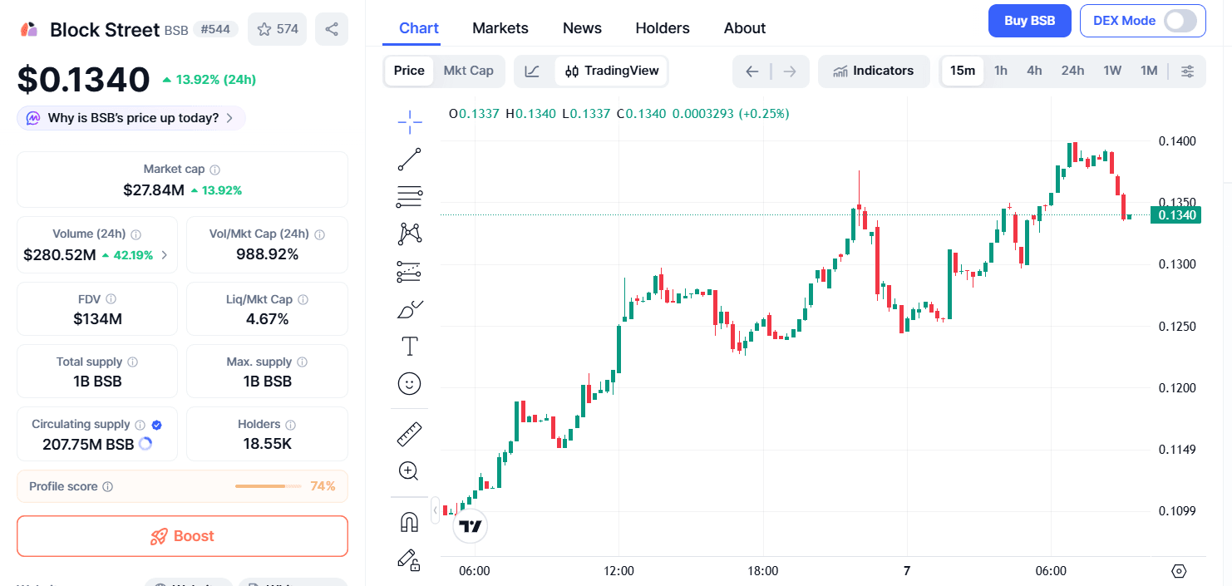Select the Text annotation tool
The height and width of the screenshot is (586, 1232).
click(409, 347)
